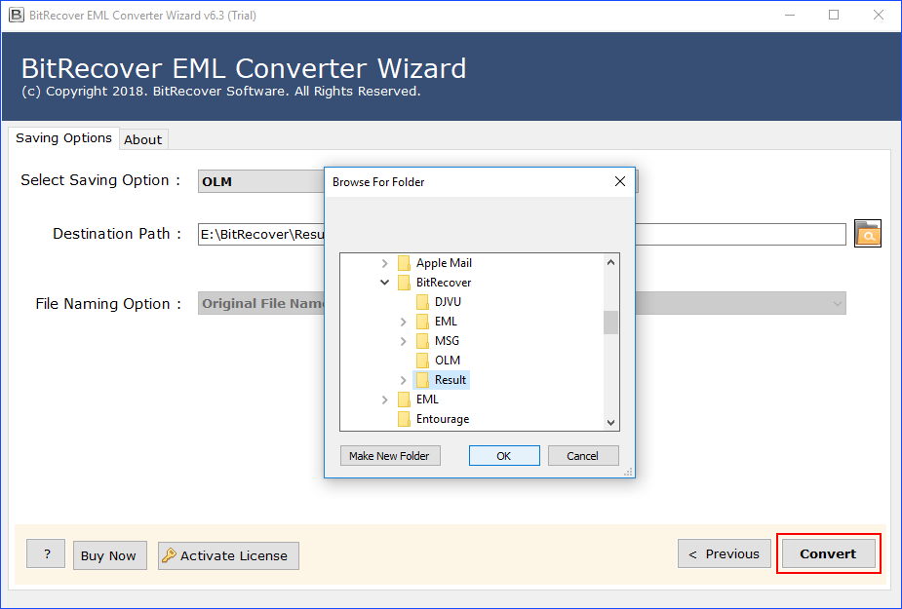Click the key icon on Activate License
Screen dimensions: 902x609
(x=169, y=555)
